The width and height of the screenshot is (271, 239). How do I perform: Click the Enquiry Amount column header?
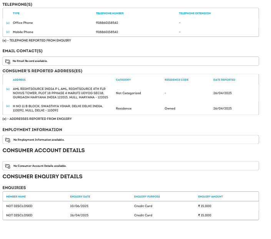click(210, 197)
